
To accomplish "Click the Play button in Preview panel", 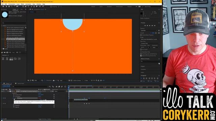I will [x=150, y=26].
